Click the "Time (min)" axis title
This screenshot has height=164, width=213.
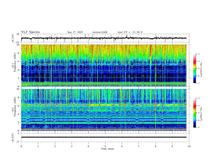pos(108,149)
